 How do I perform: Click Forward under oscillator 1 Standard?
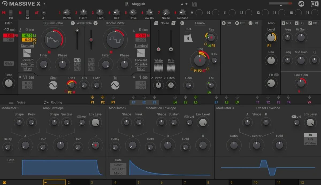[x=28, y=60]
